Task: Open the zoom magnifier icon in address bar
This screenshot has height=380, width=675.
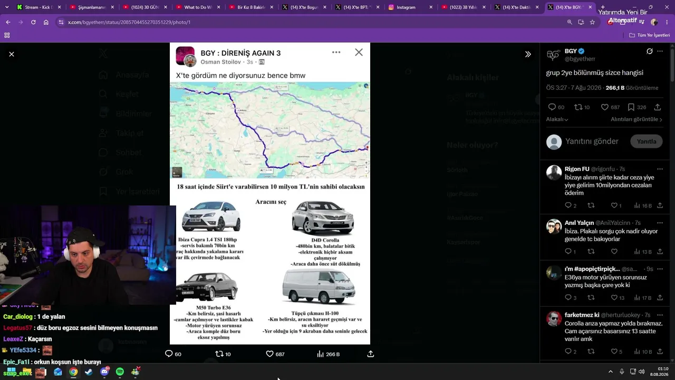Action: [x=570, y=22]
